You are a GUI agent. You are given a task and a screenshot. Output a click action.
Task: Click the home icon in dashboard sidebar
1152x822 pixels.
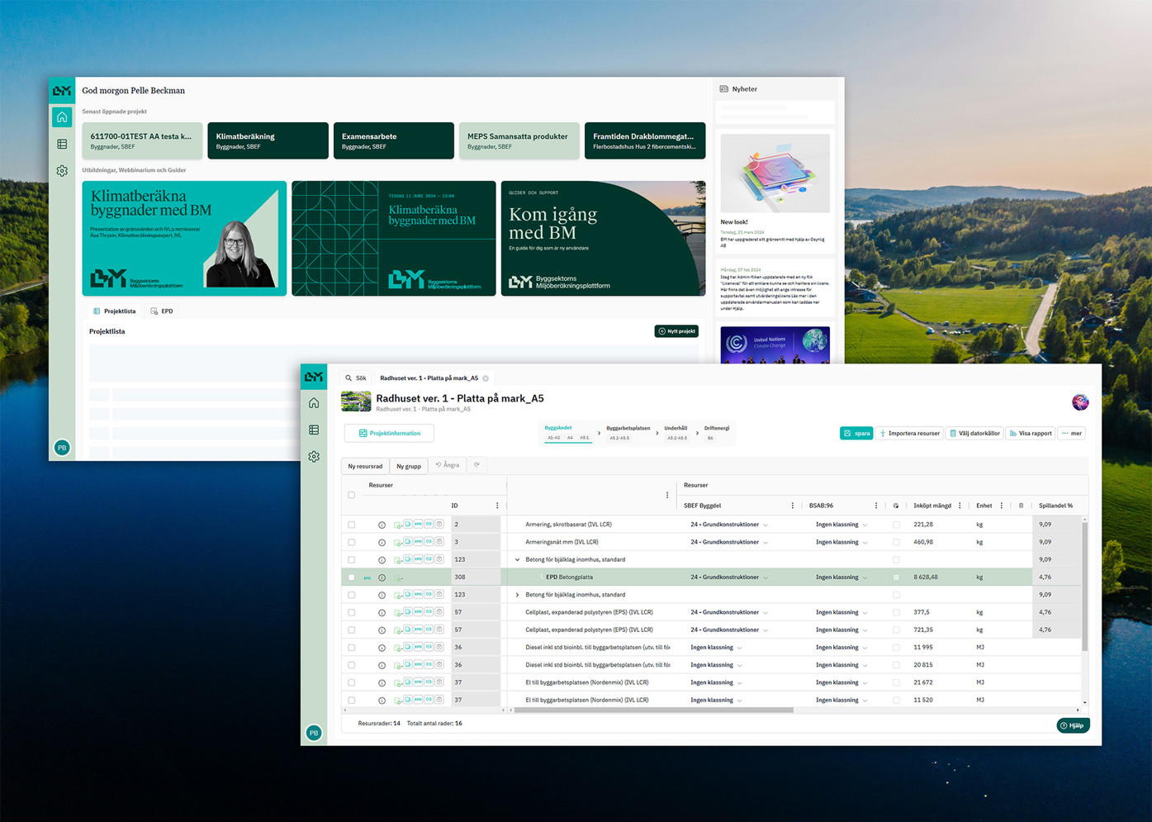pos(62,117)
